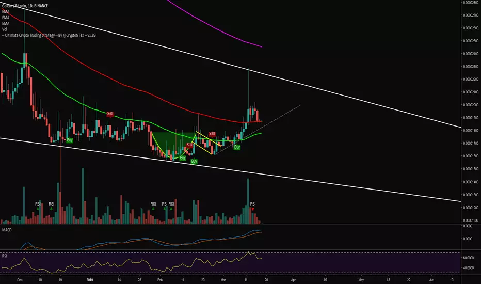Click the 14 date label in January
The height and width of the screenshot is (284, 481).
[119, 280]
